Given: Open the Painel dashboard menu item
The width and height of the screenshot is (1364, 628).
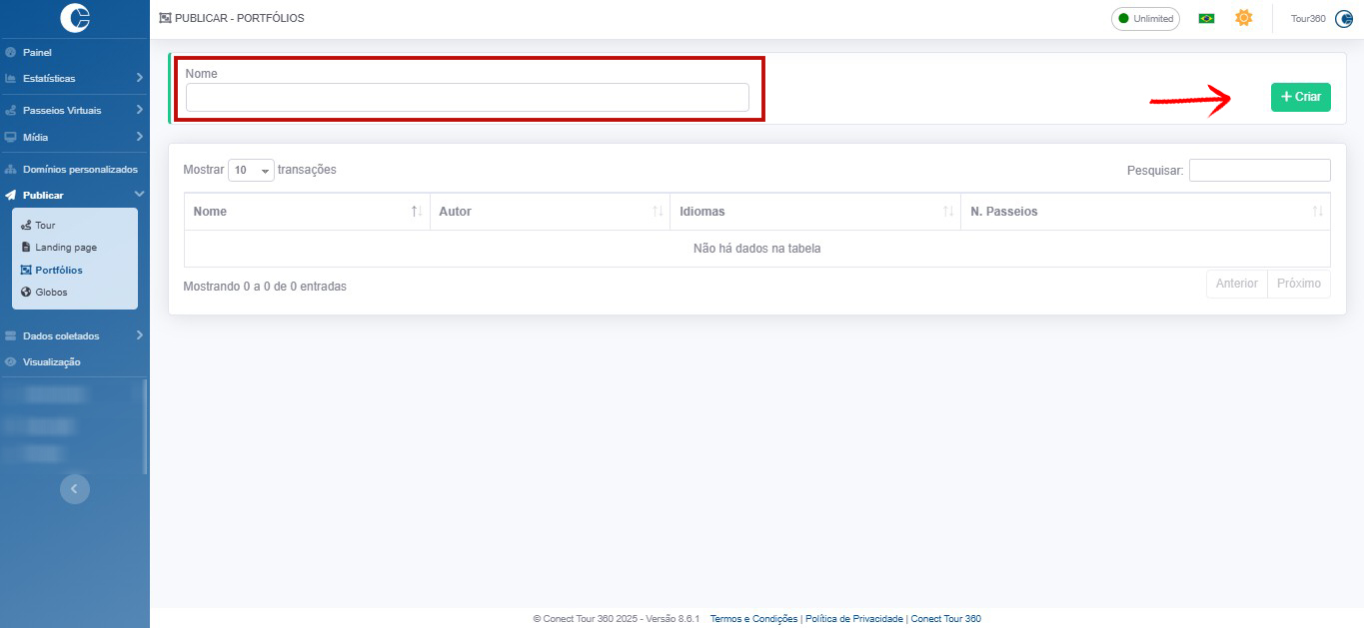Looking at the screenshot, I should tap(37, 52).
